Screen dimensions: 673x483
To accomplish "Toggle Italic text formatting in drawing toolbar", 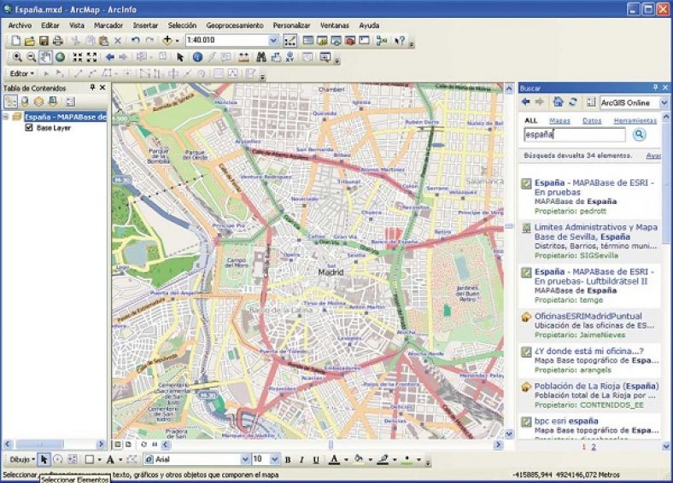I will [x=301, y=460].
